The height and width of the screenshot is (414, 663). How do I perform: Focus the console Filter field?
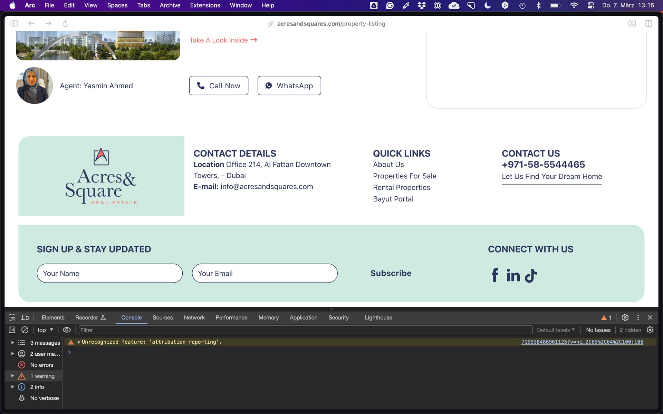click(306, 330)
